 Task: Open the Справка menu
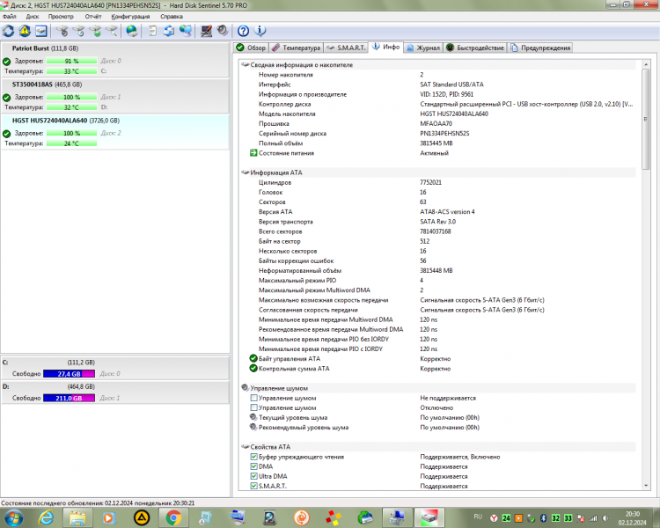[x=172, y=17]
